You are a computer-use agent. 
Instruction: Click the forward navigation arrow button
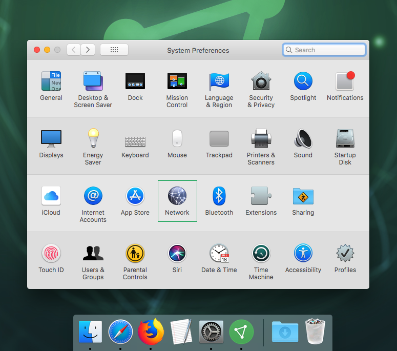88,50
